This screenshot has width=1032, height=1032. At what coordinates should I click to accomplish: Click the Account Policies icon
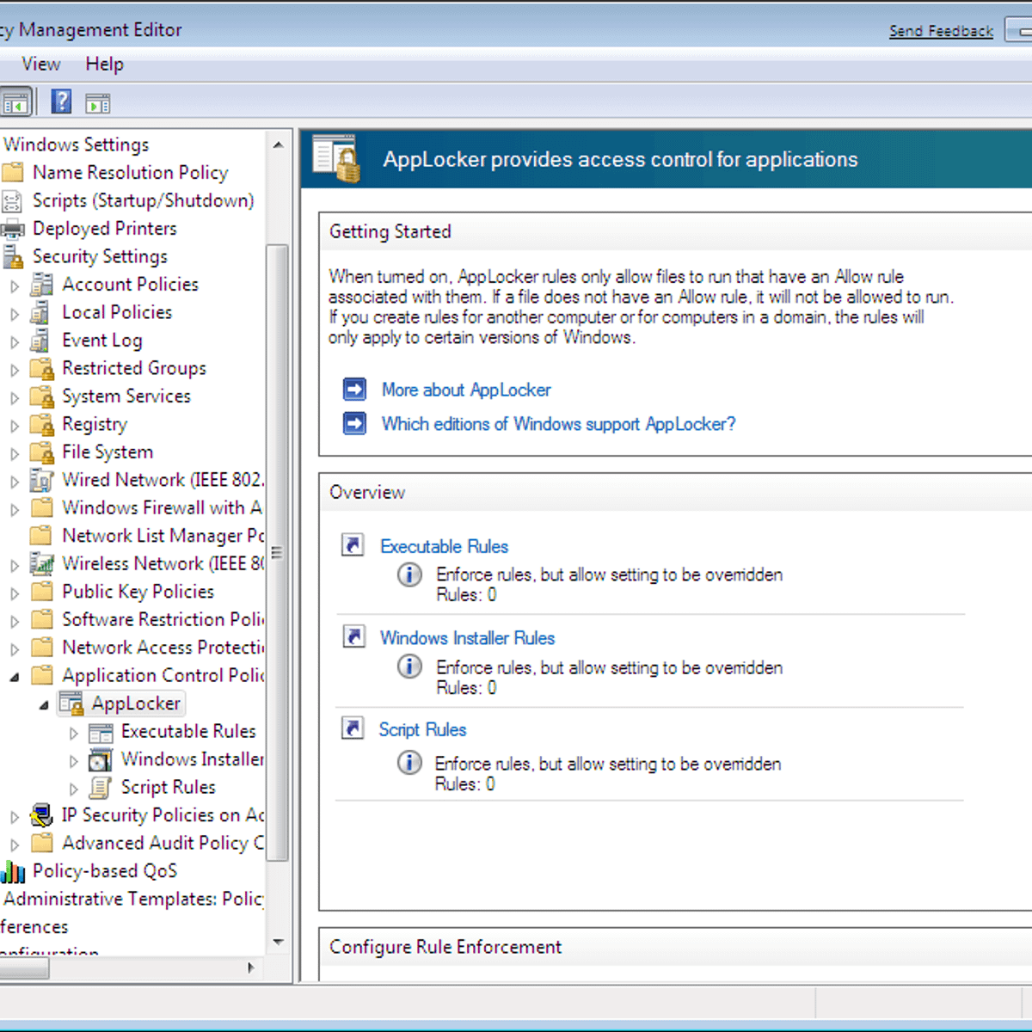pos(41,285)
